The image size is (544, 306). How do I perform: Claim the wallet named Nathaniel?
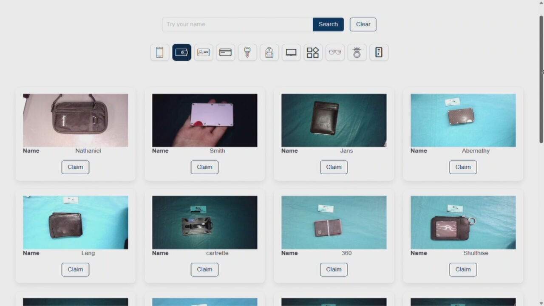[75, 167]
